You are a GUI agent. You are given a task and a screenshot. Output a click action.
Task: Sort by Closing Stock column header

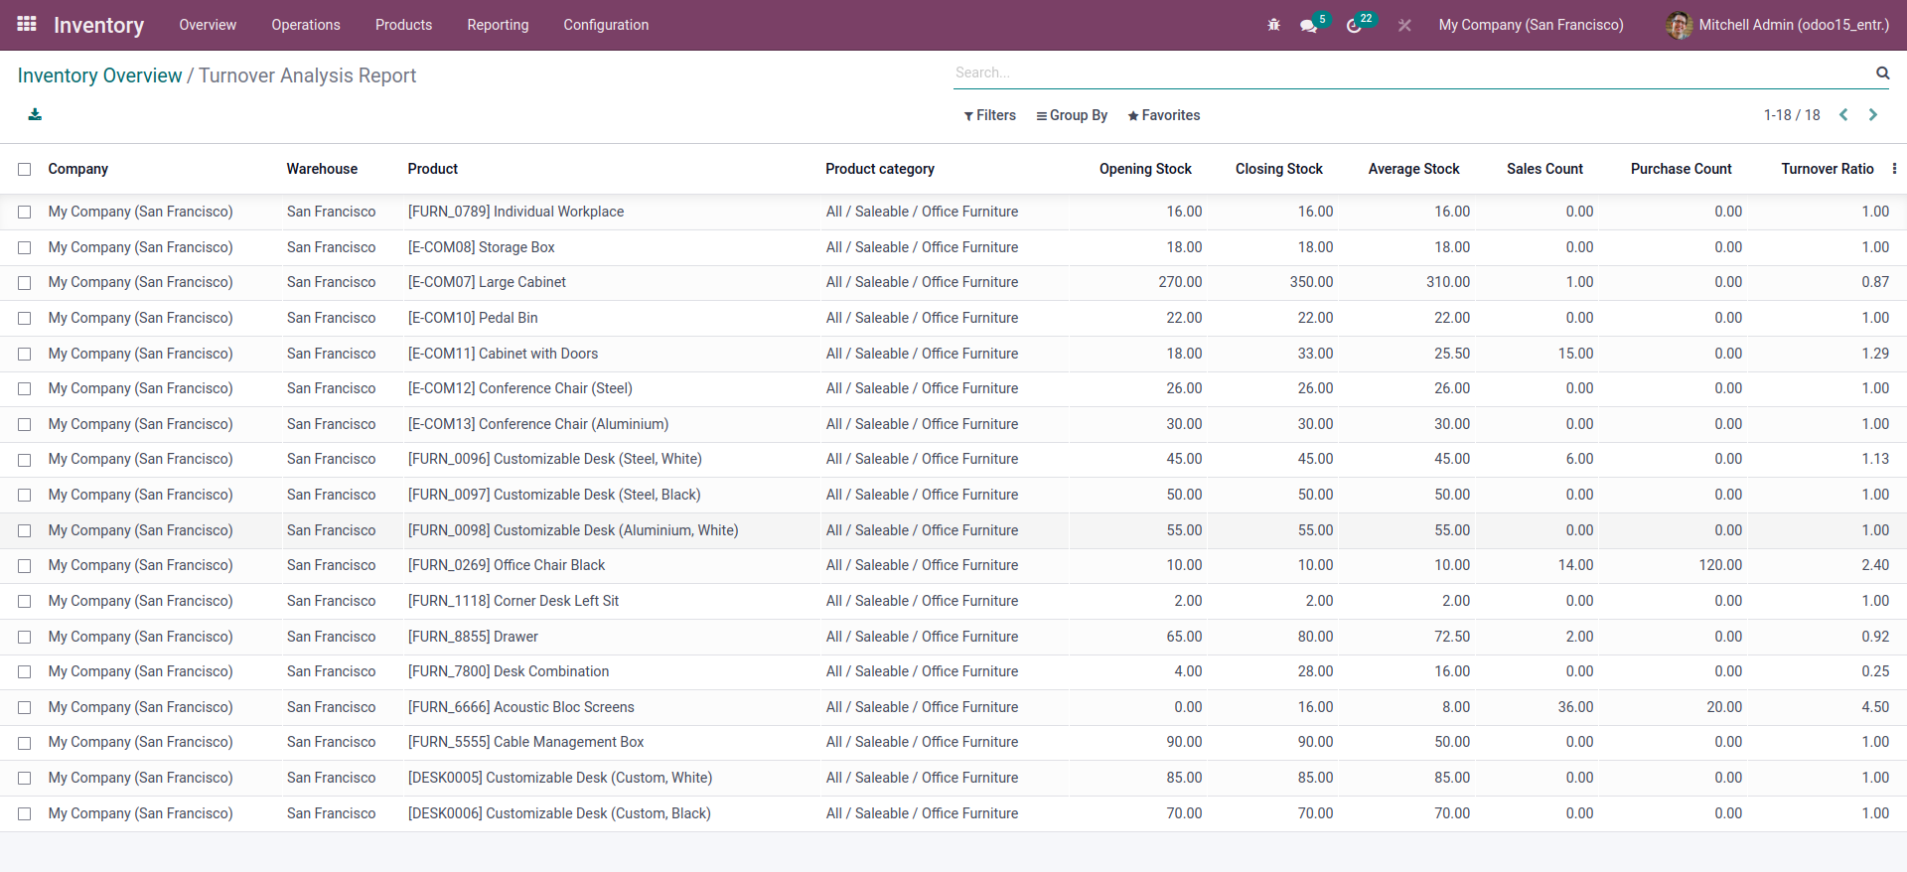tap(1279, 169)
